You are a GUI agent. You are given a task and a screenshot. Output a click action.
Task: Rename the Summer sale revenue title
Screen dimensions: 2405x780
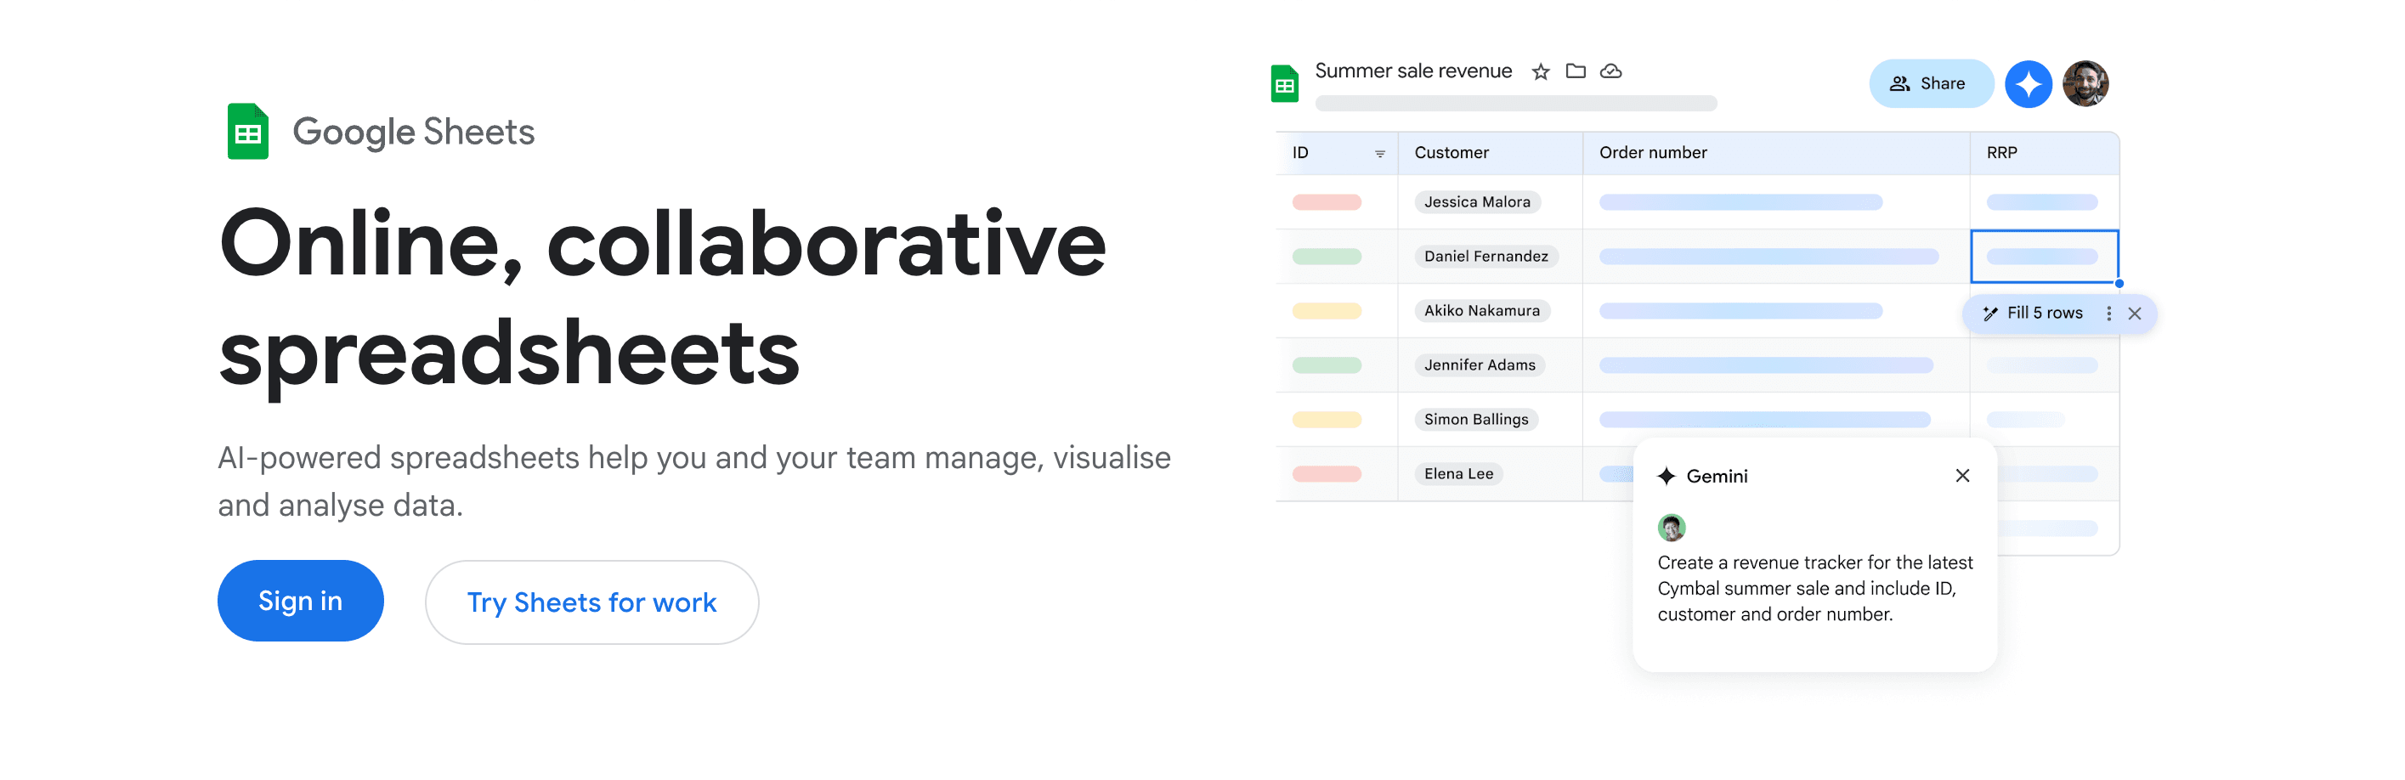point(1413,70)
